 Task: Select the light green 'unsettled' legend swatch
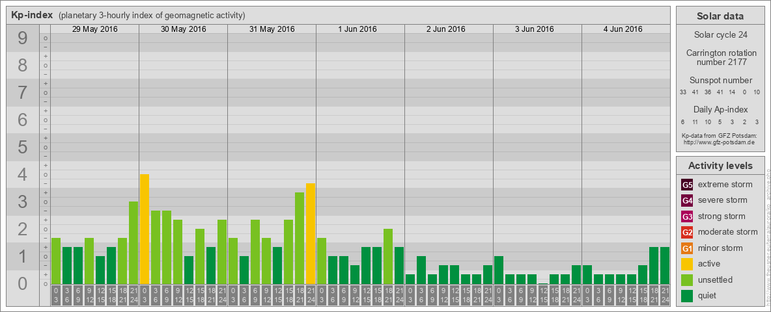pos(687,279)
